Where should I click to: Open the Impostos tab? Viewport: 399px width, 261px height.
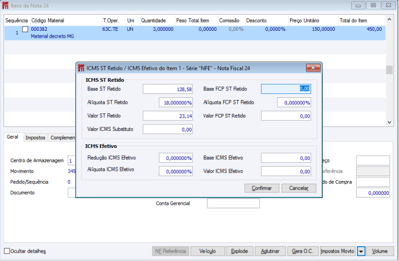35,137
